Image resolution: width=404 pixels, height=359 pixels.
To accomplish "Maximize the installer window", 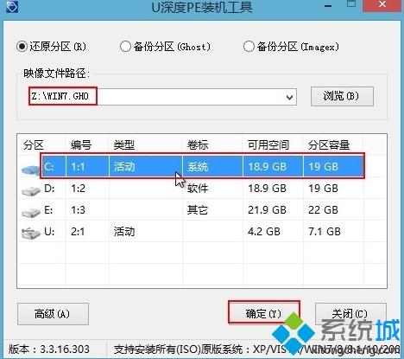I will (351, 4).
